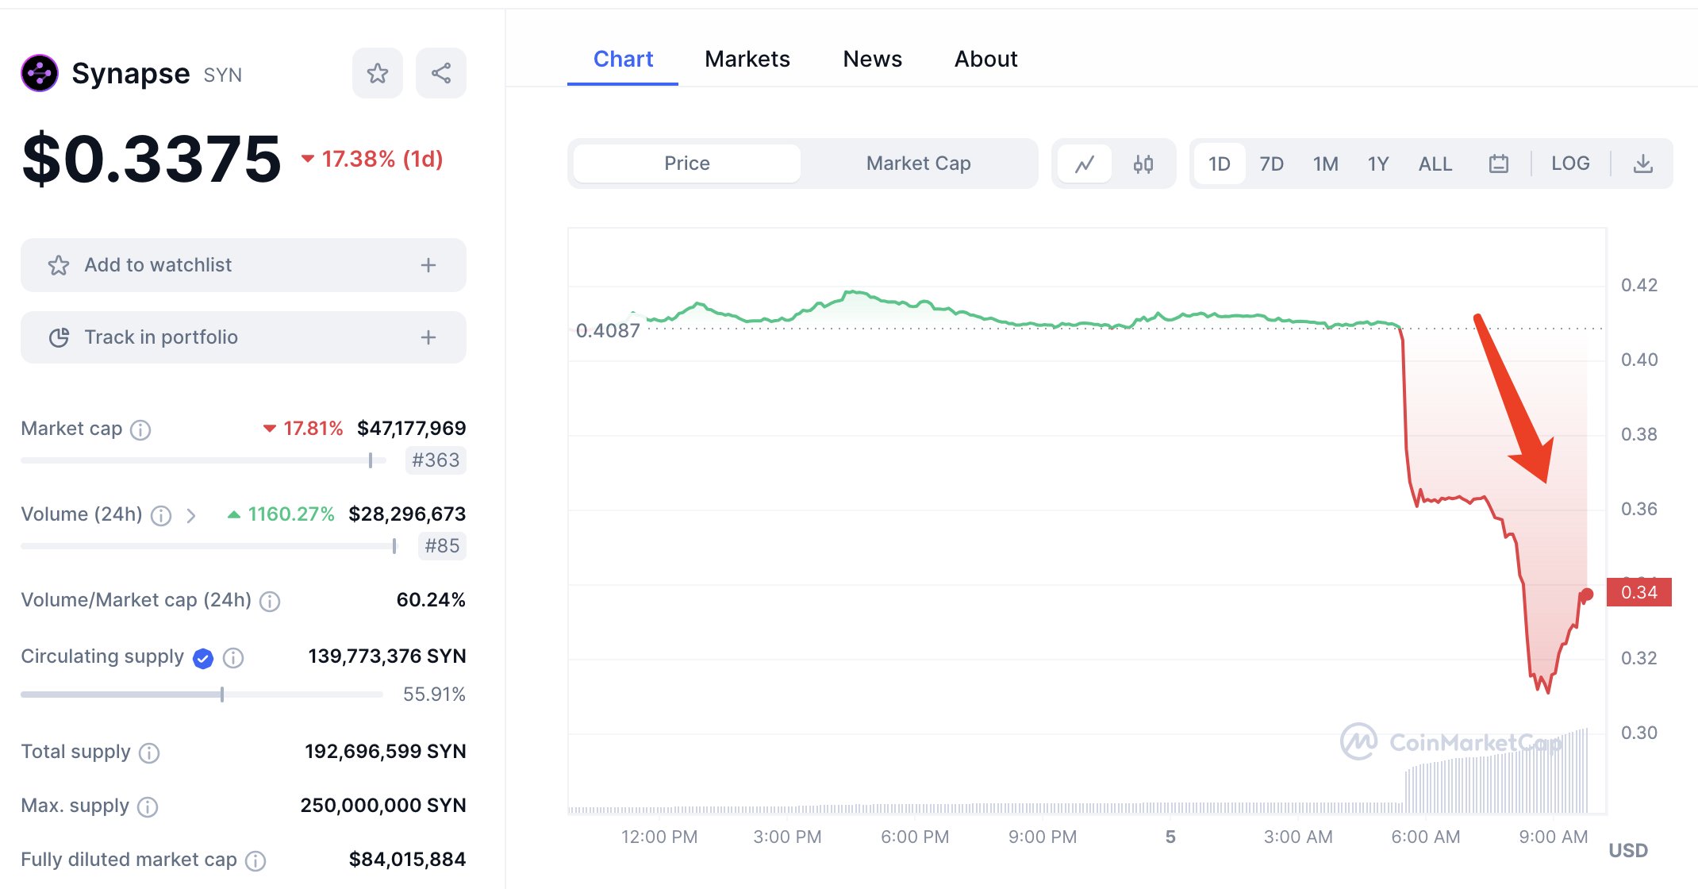
Task: Download the chart data
Action: pos(1643,164)
